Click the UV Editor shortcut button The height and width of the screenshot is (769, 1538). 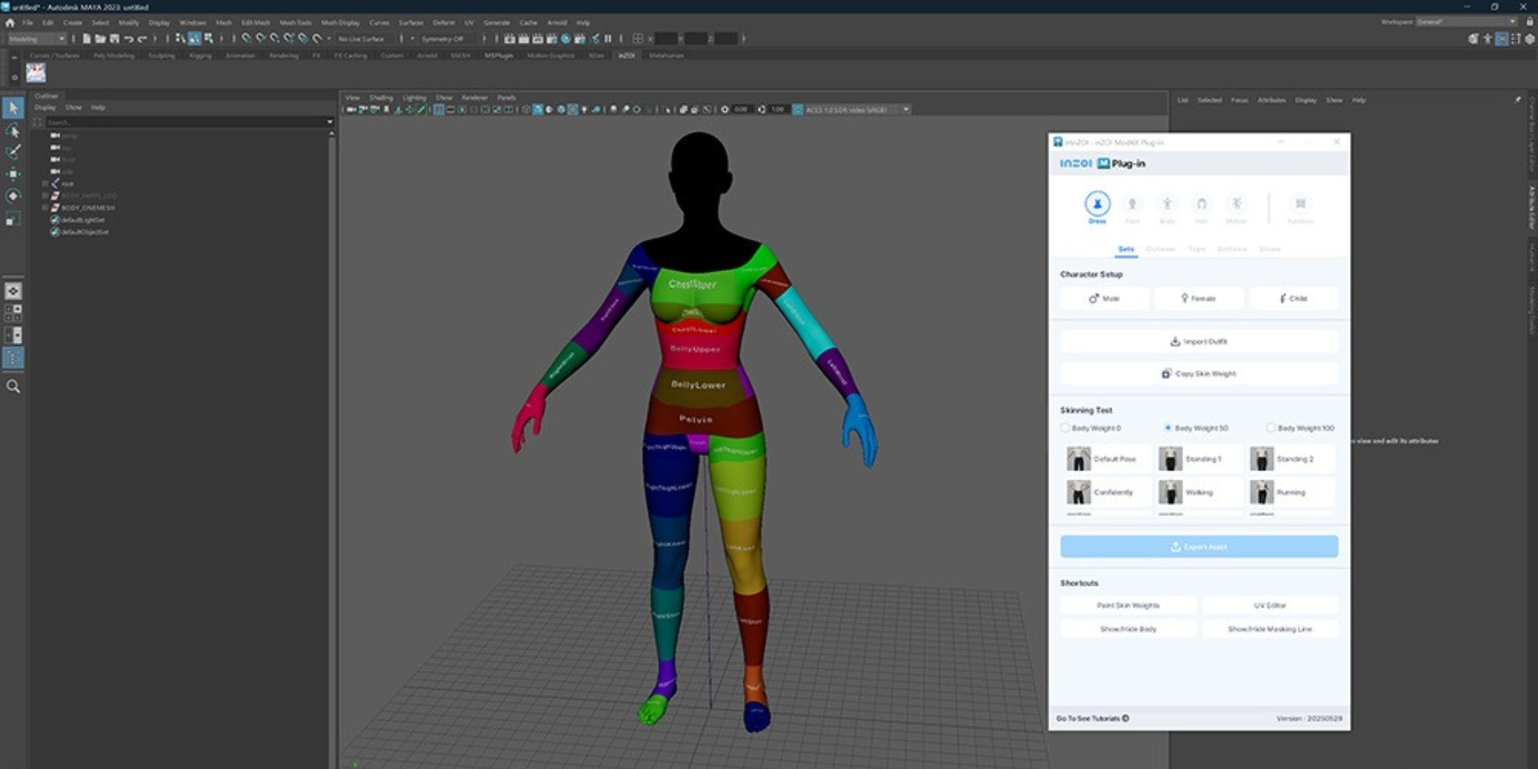coord(1270,605)
